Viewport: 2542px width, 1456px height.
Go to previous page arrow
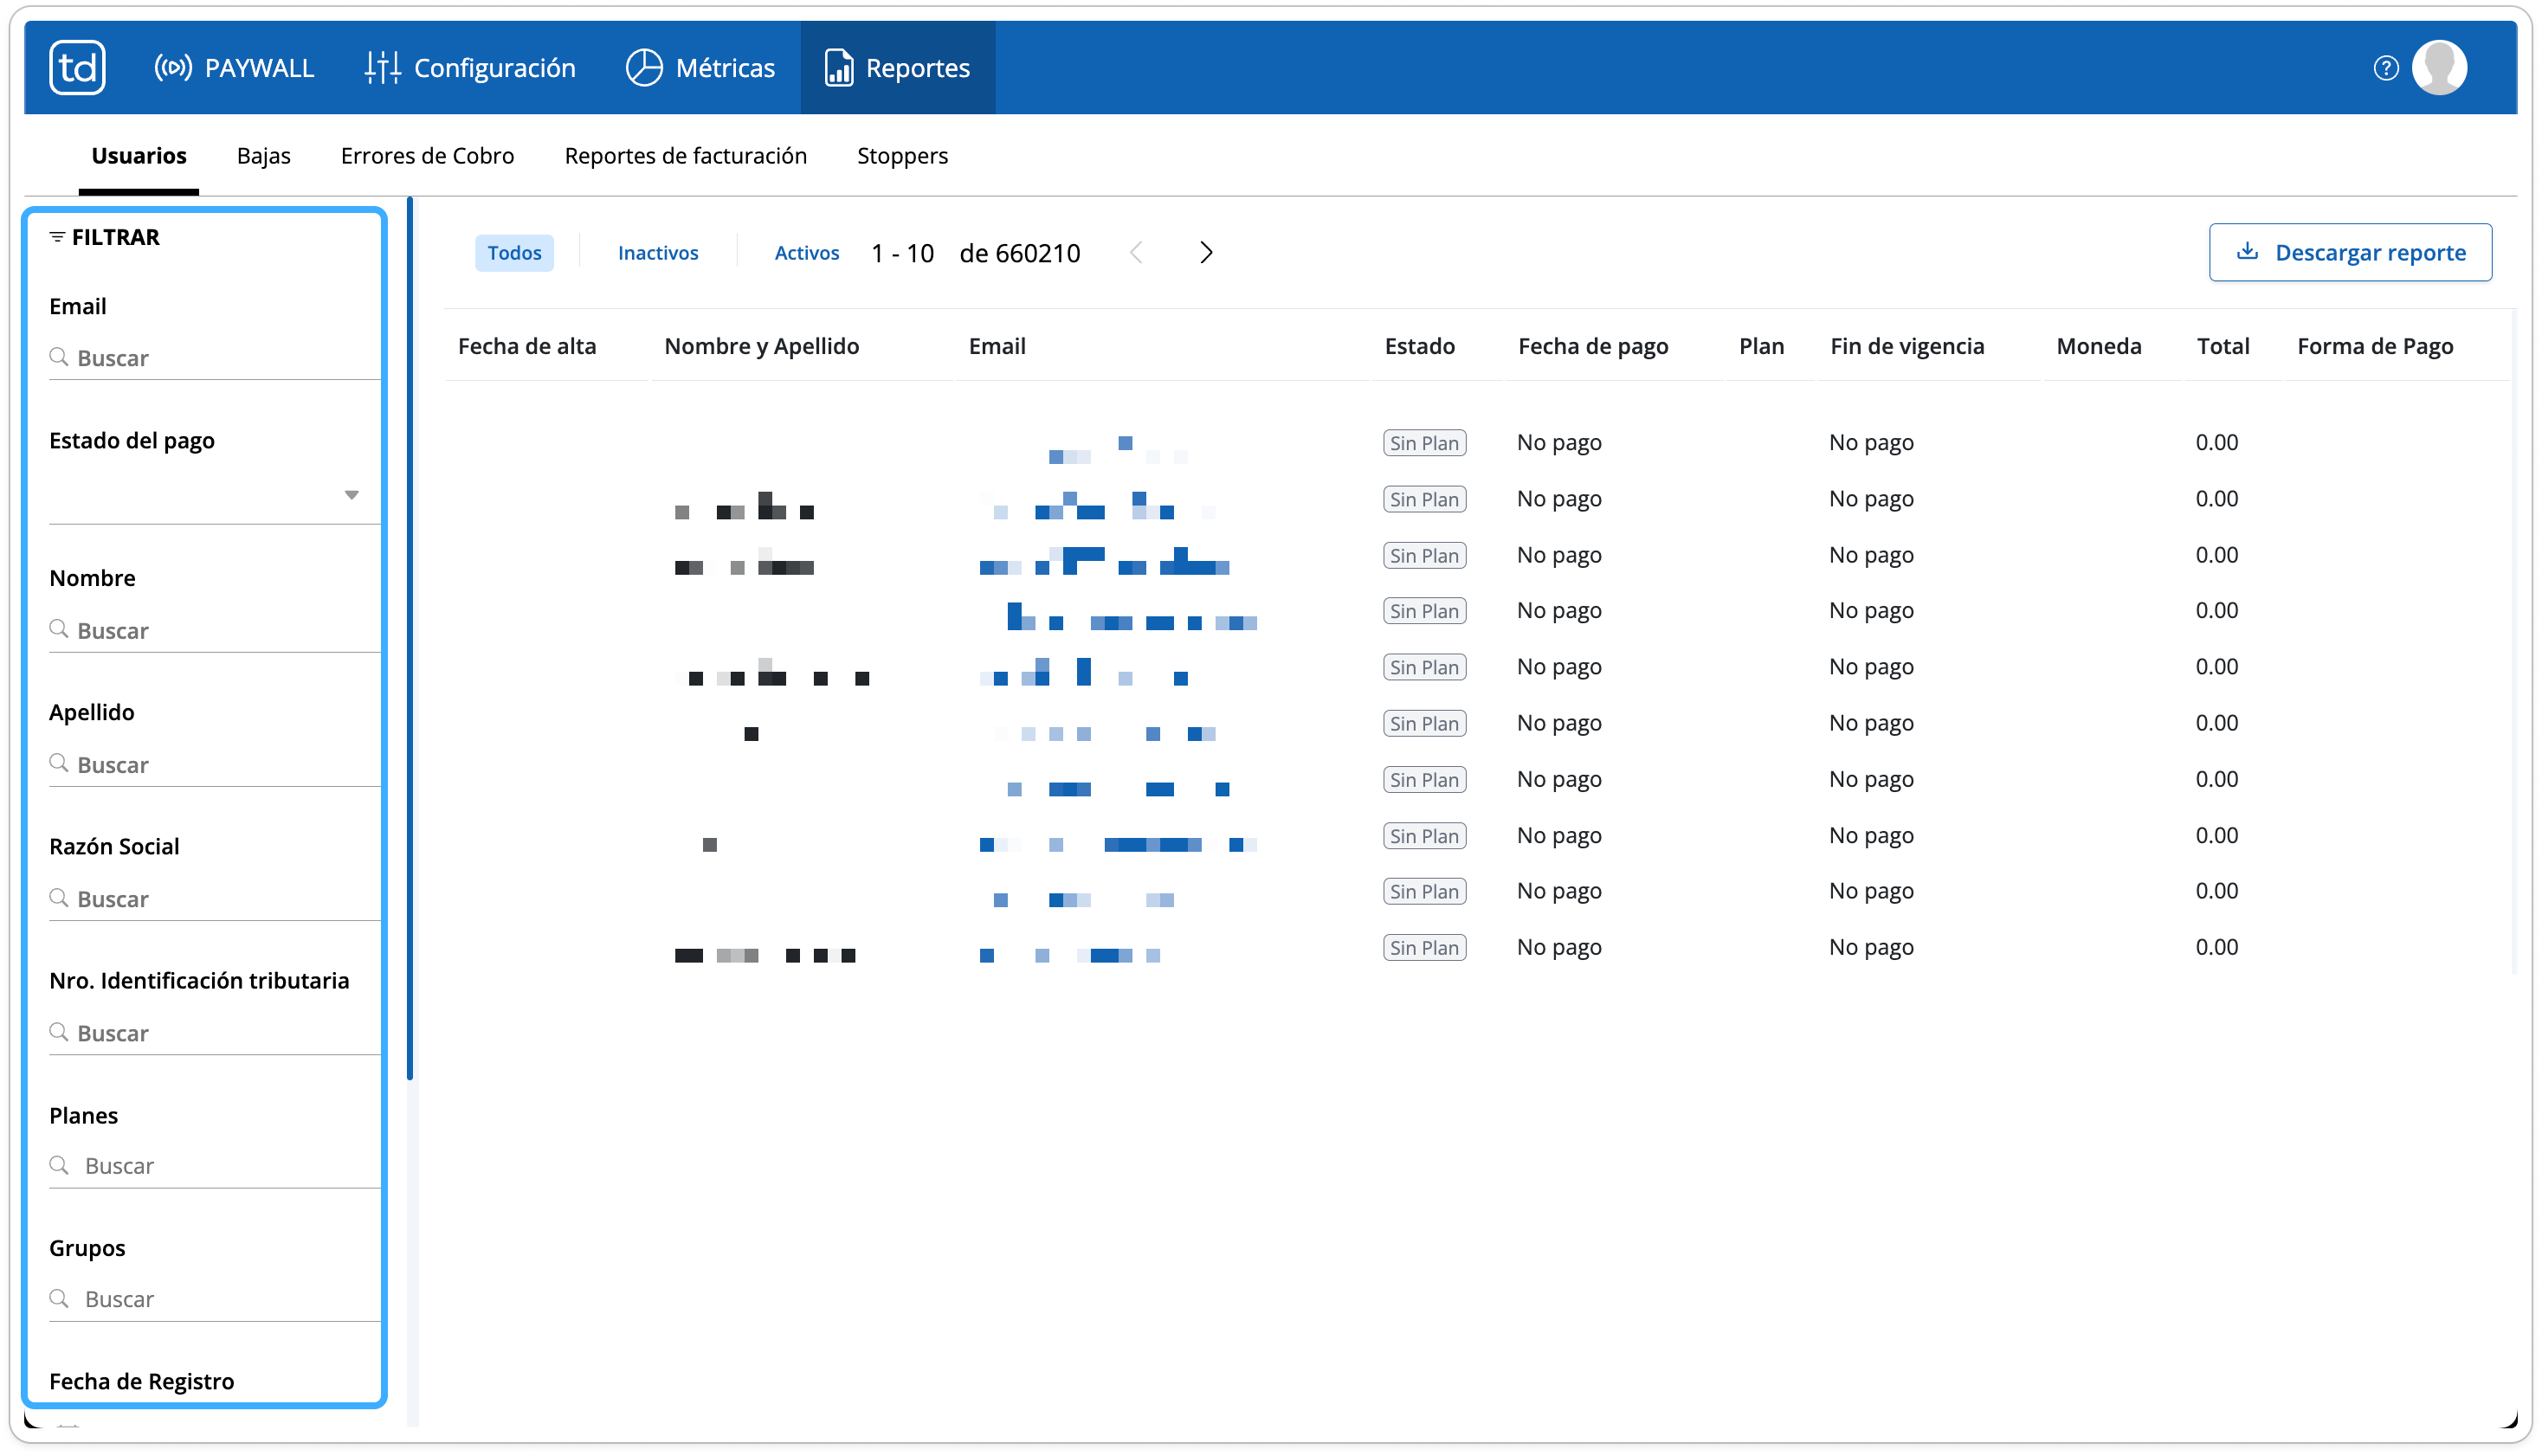[x=1136, y=253]
